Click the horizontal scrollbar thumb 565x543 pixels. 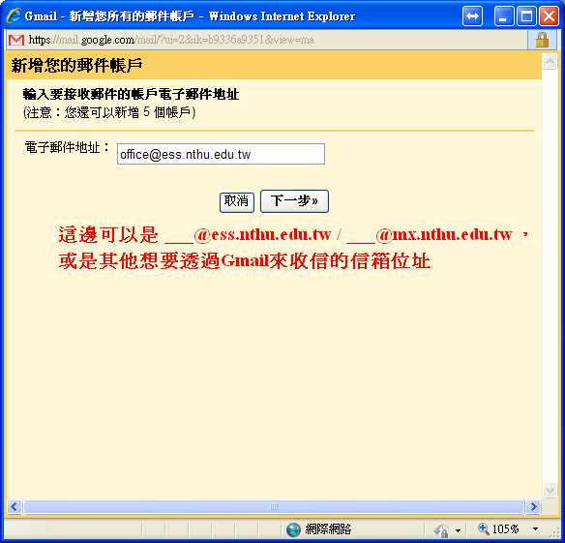click(274, 506)
